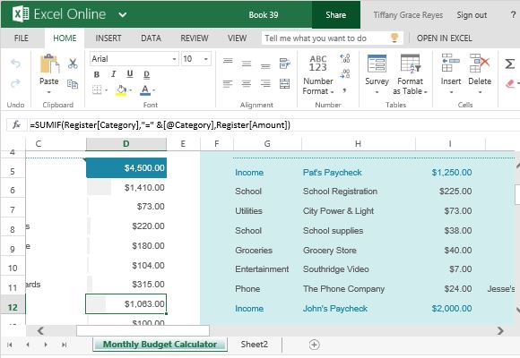Image resolution: width=520 pixels, height=358 pixels.
Task: Open the Borders dropdown arrow
Action: tap(106, 90)
